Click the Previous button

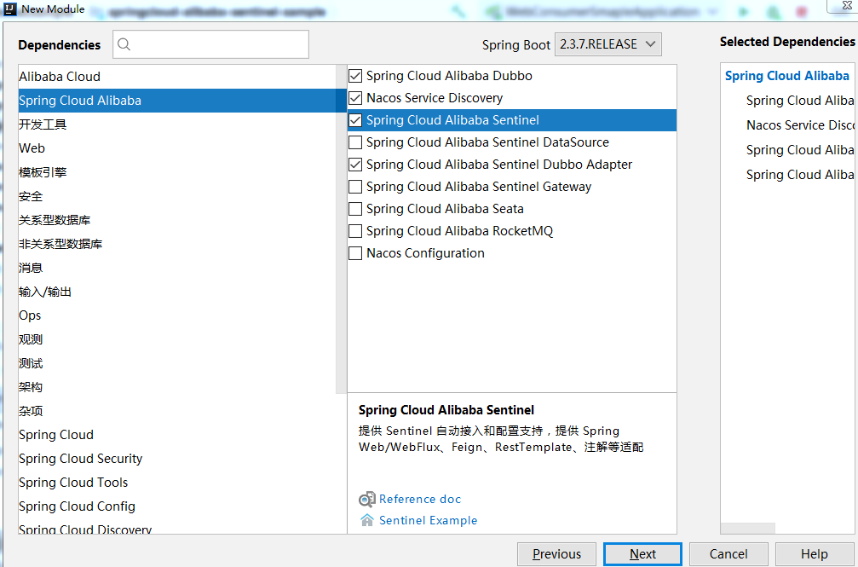point(556,554)
